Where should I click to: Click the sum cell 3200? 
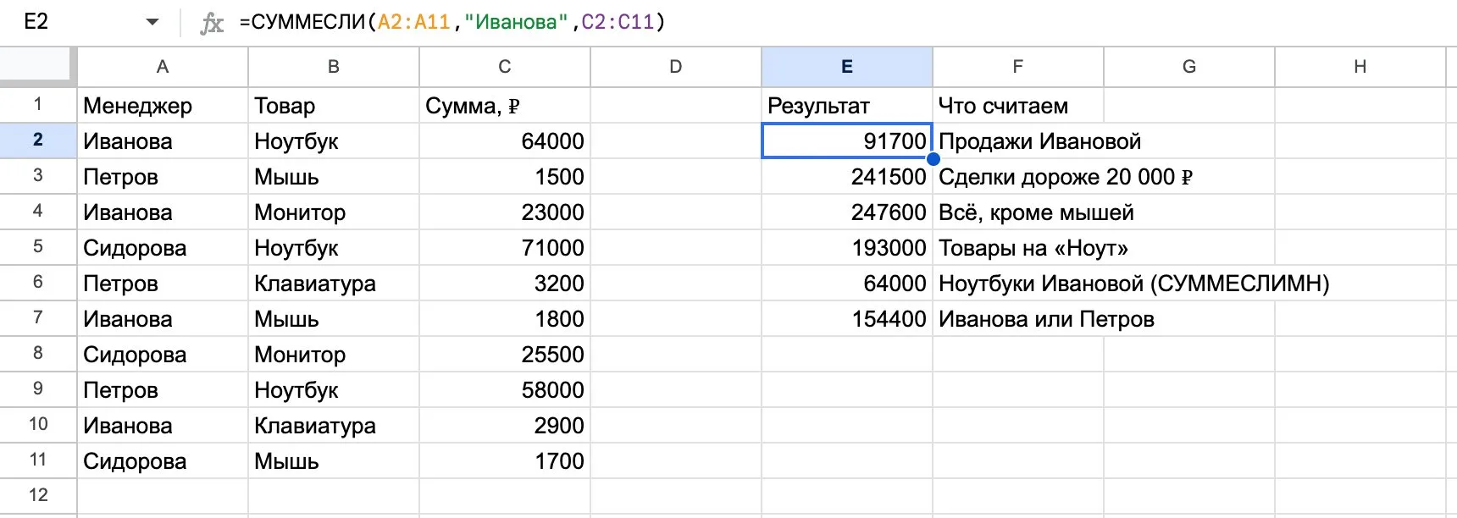(x=505, y=284)
